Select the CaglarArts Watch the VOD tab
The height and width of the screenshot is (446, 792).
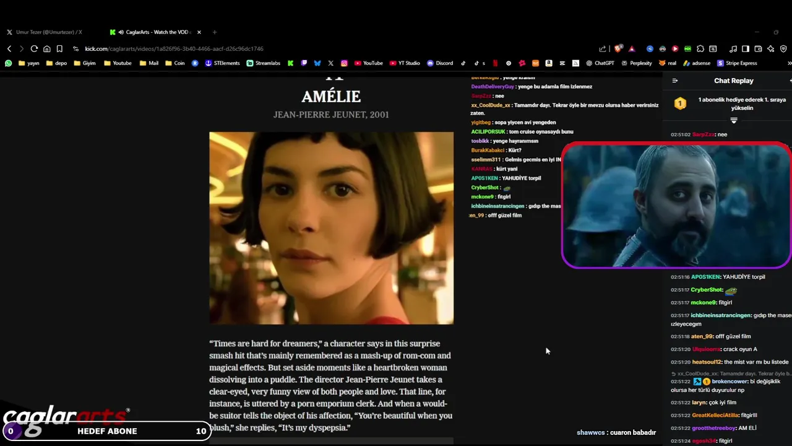point(150,32)
